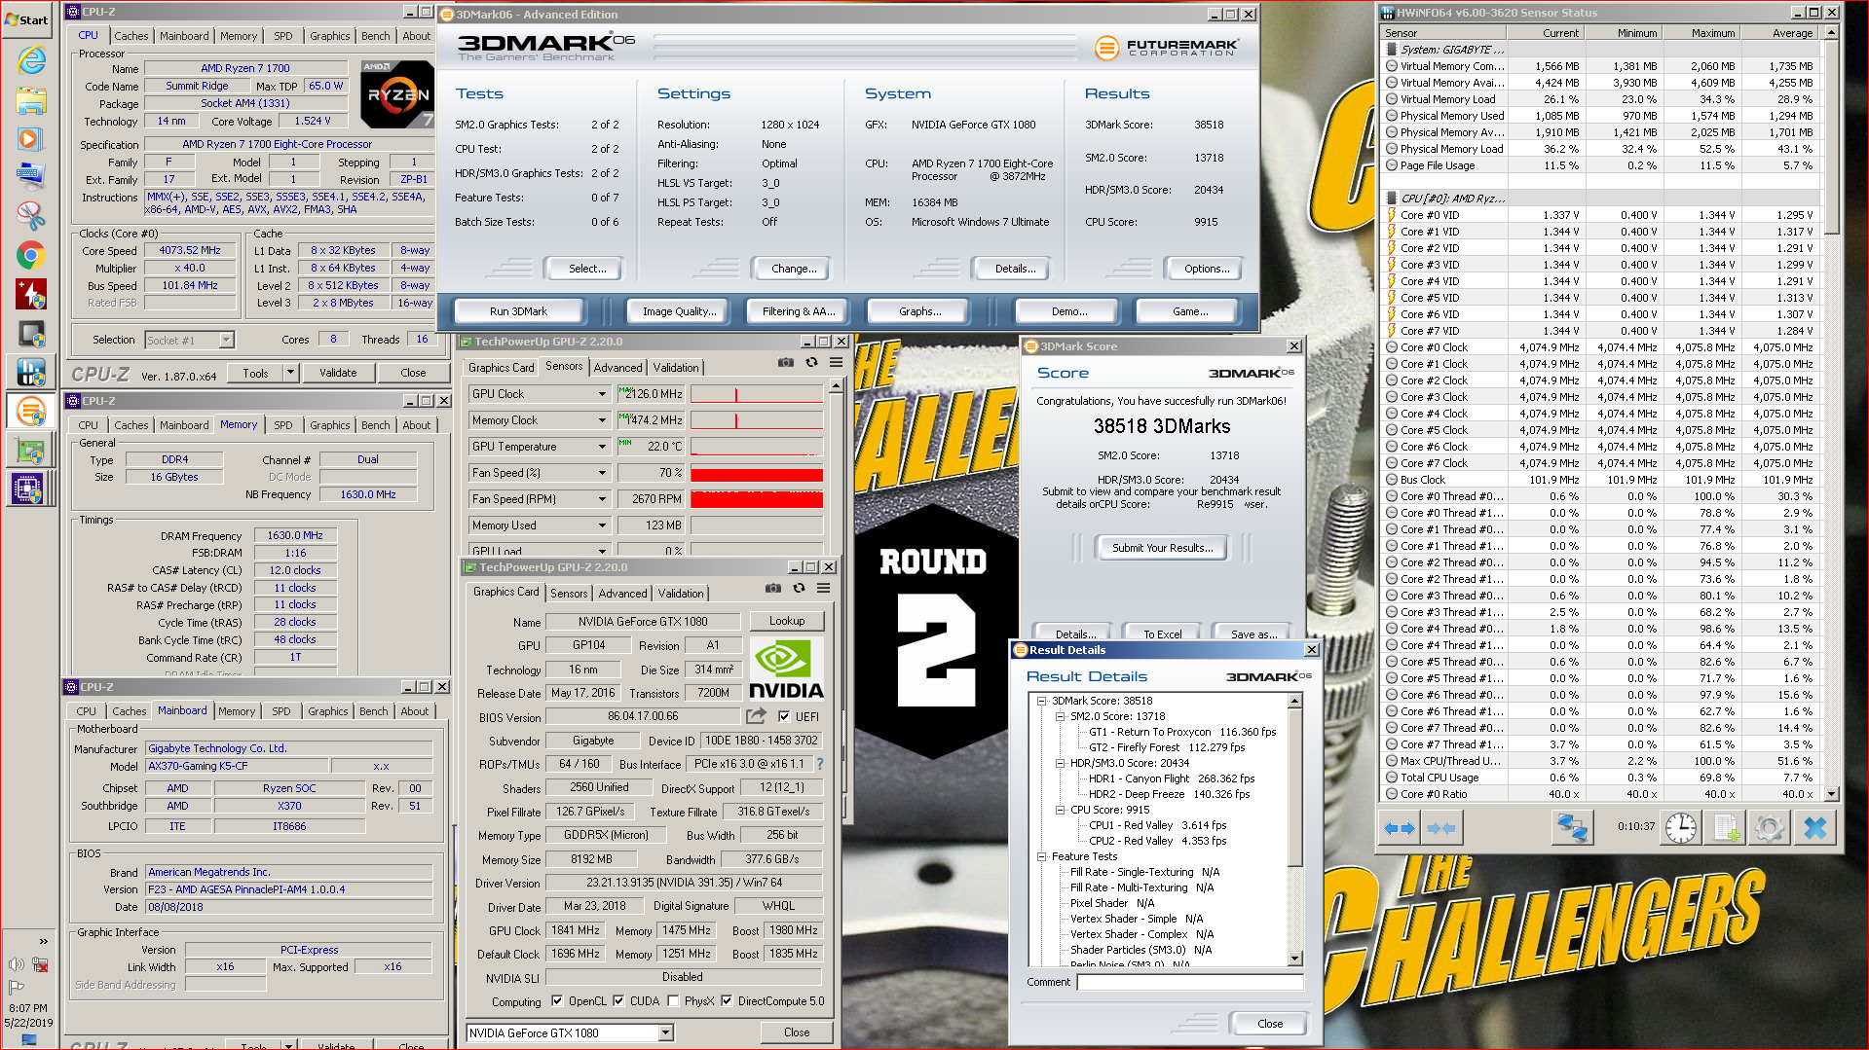The image size is (1869, 1050).
Task: Click the Comment field in Result Details
Action: 1189,982
